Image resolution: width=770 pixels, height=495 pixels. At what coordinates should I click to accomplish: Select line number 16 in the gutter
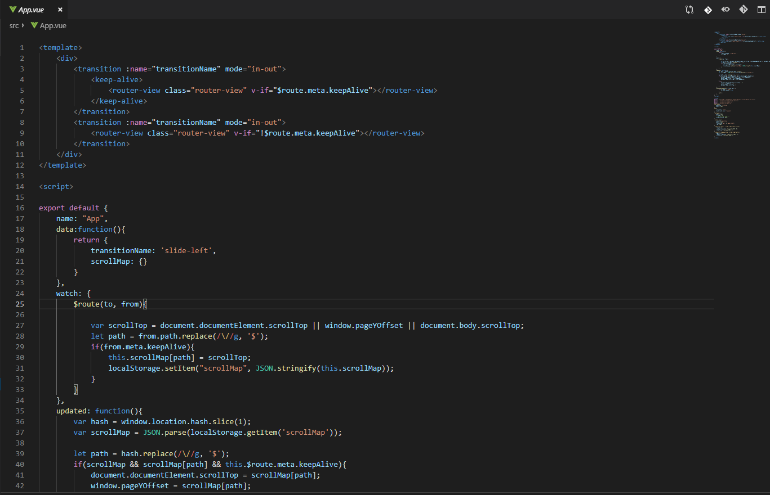pos(20,208)
